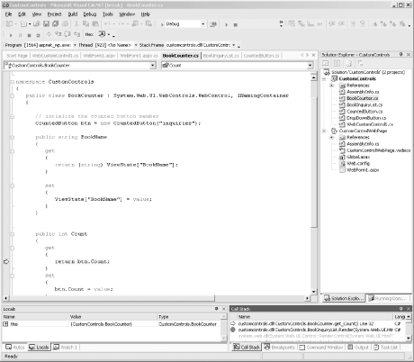Open the Build menu
414x362 pixels.
point(73,14)
